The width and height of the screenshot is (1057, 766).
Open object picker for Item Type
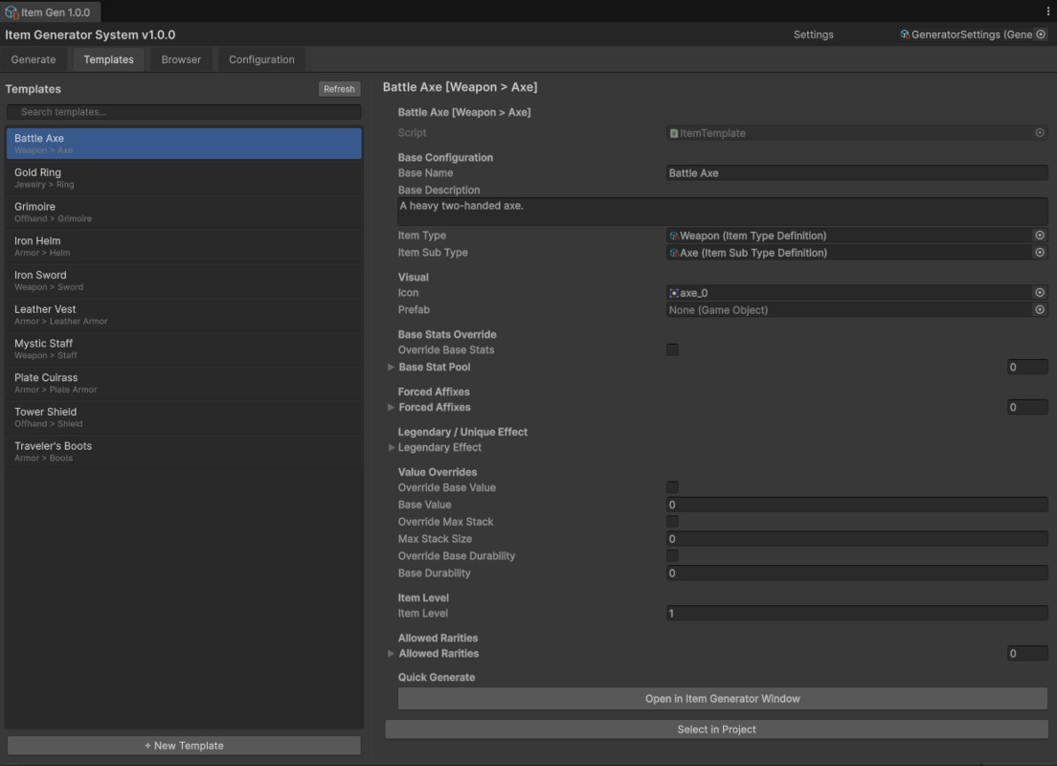[x=1040, y=236]
